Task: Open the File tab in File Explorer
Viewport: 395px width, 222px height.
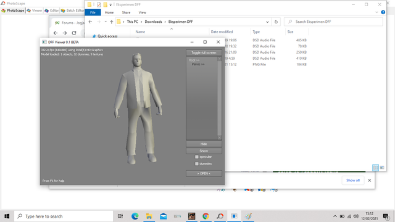Action: [93, 12]
